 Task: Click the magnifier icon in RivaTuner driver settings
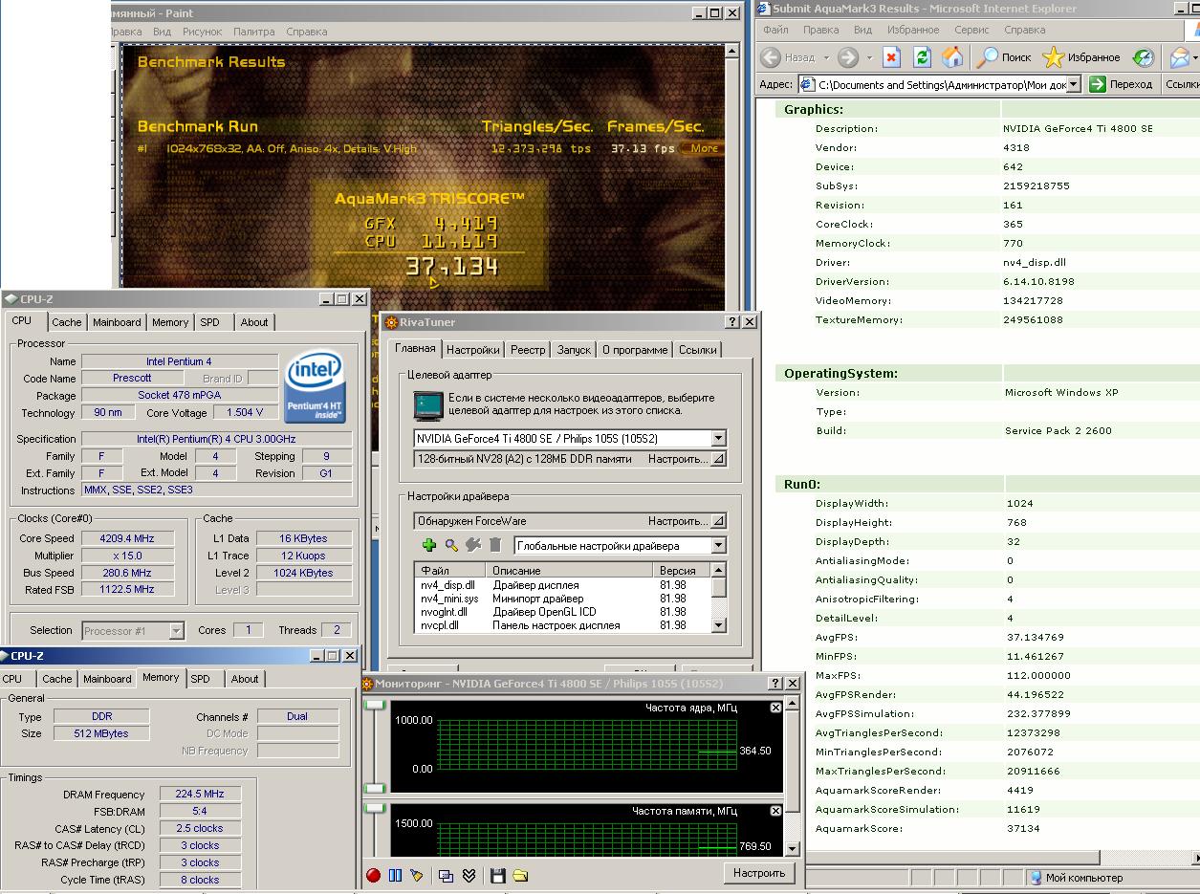pos(451,545)
